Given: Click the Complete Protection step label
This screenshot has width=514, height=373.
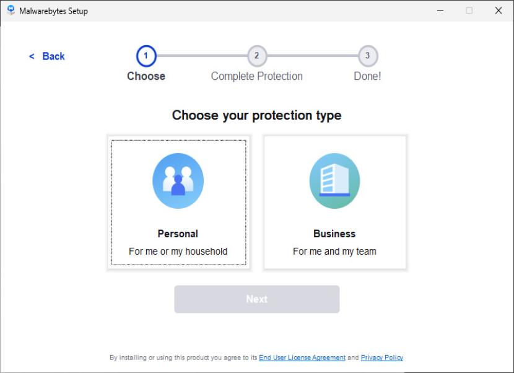Looking at the screenshot, I should (x=256, y=76).
